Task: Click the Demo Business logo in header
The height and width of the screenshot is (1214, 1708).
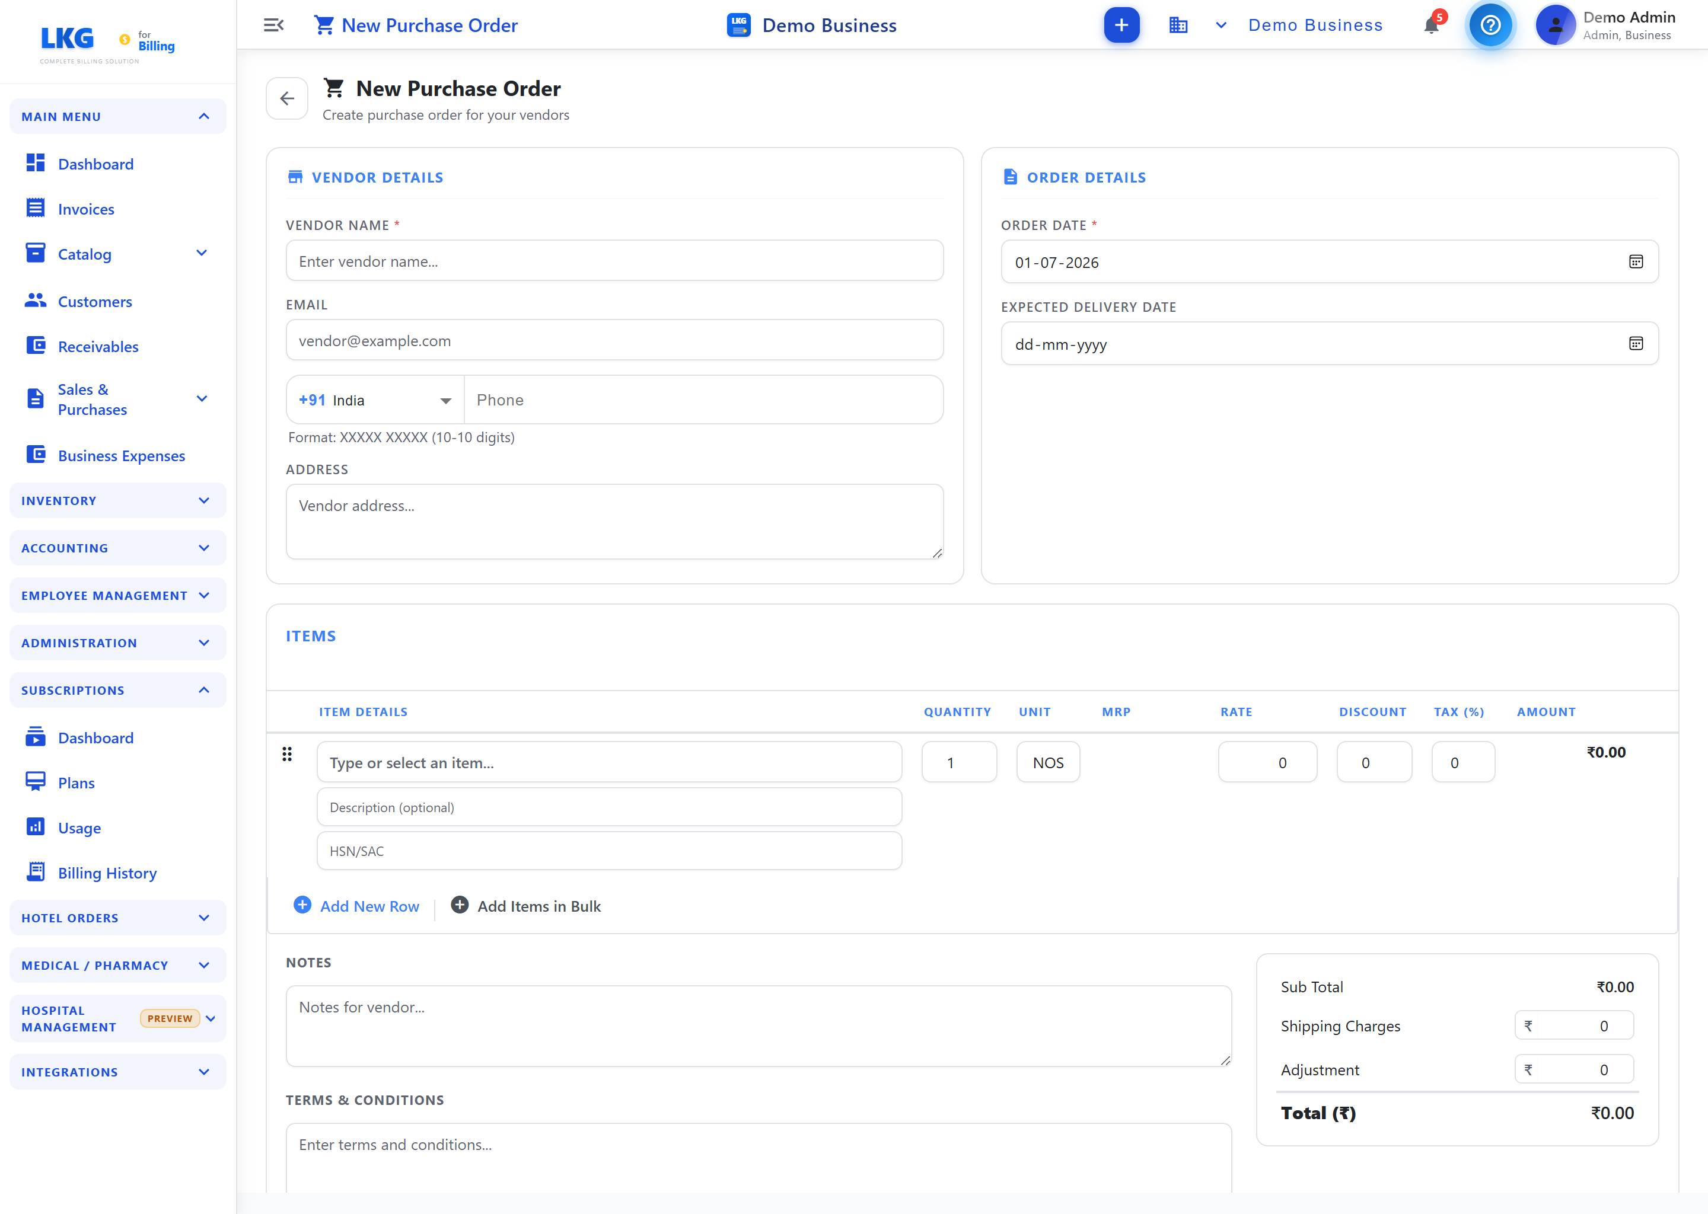Action: pos(739,25)
